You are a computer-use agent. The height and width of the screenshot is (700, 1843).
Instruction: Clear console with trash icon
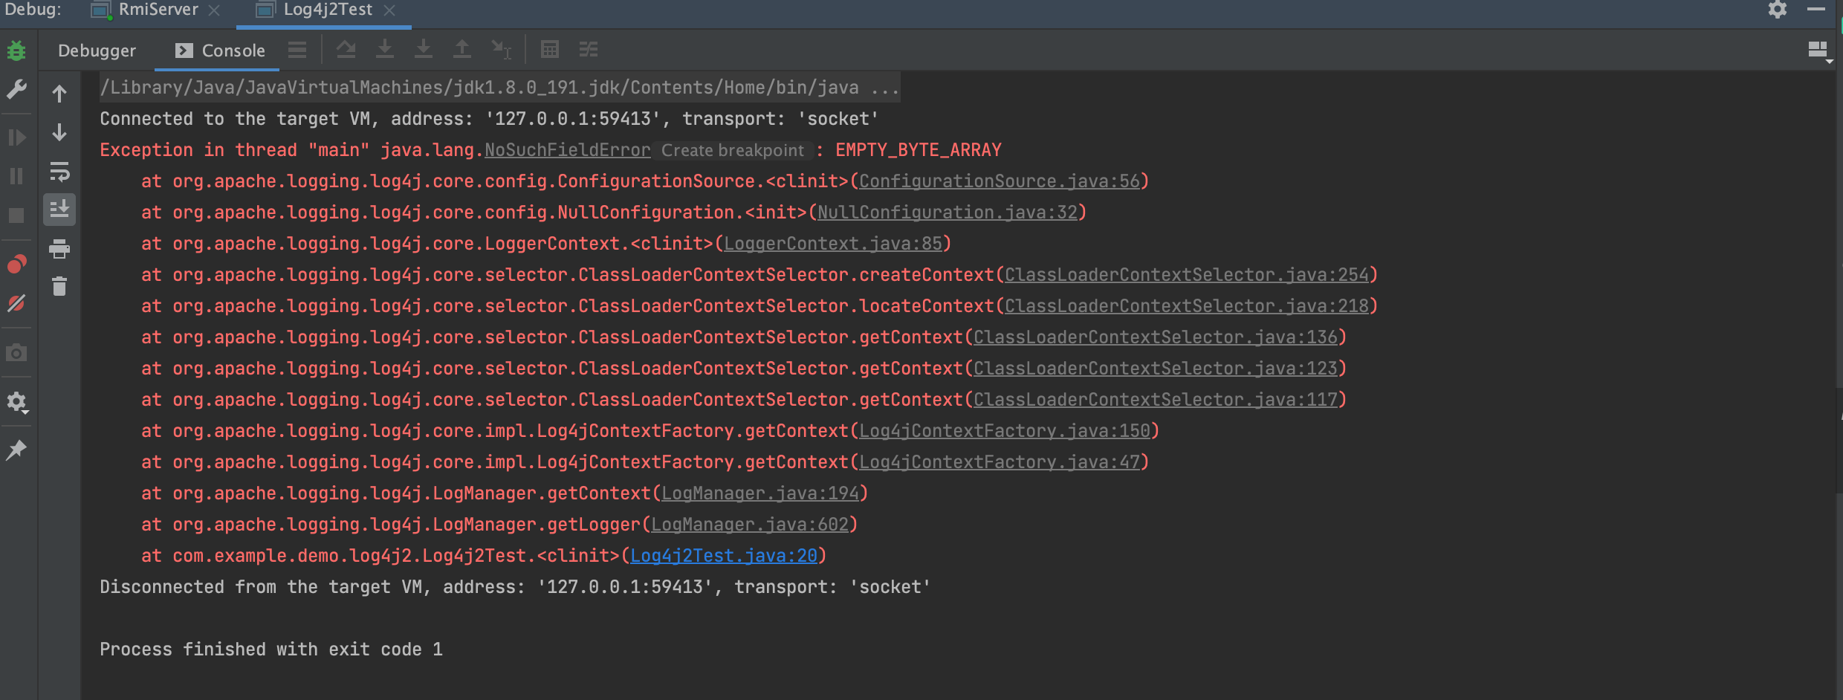(59, 286)
